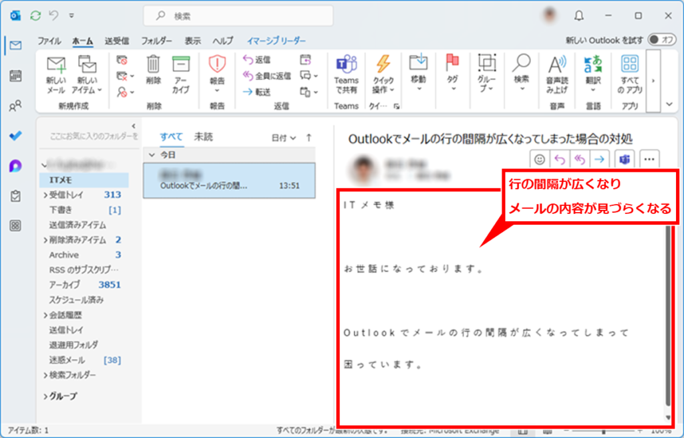684x438 pixels.
Task: Open the 13:51 message in the list
Action: click(x=229, y=181)
